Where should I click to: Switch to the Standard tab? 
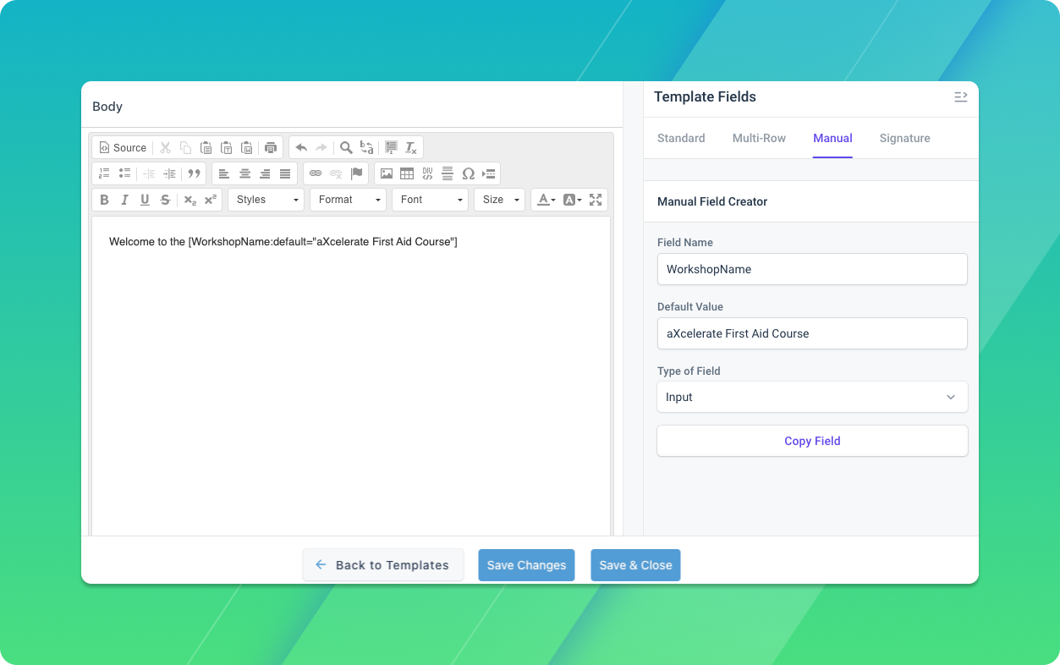[681, 138]
